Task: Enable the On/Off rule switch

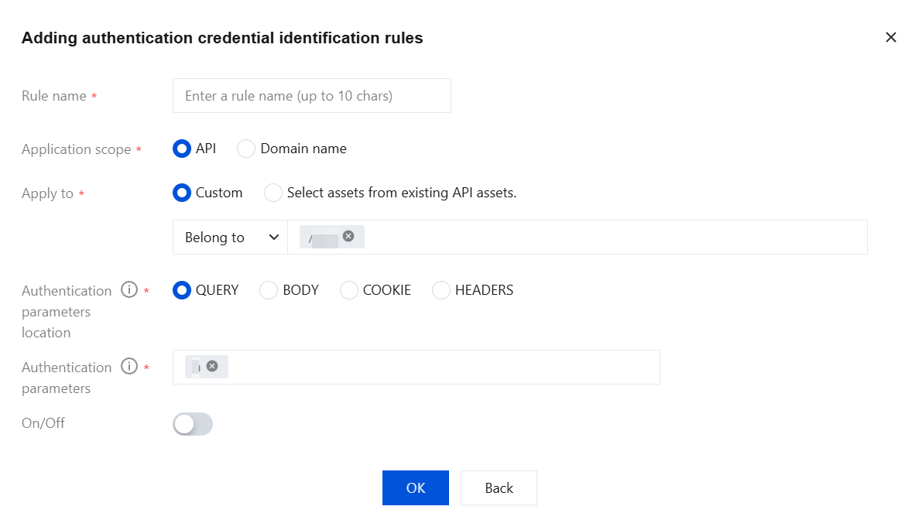Action: pos(193,424)
